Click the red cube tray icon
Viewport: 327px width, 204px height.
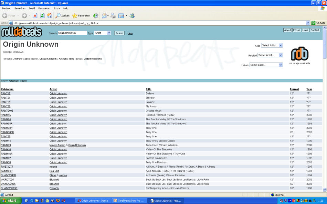click(294, 201)
